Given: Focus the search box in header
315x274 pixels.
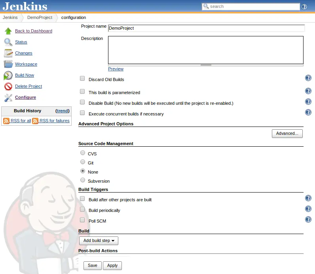Looking at the screenshot, I should click(x=251, y=7).
